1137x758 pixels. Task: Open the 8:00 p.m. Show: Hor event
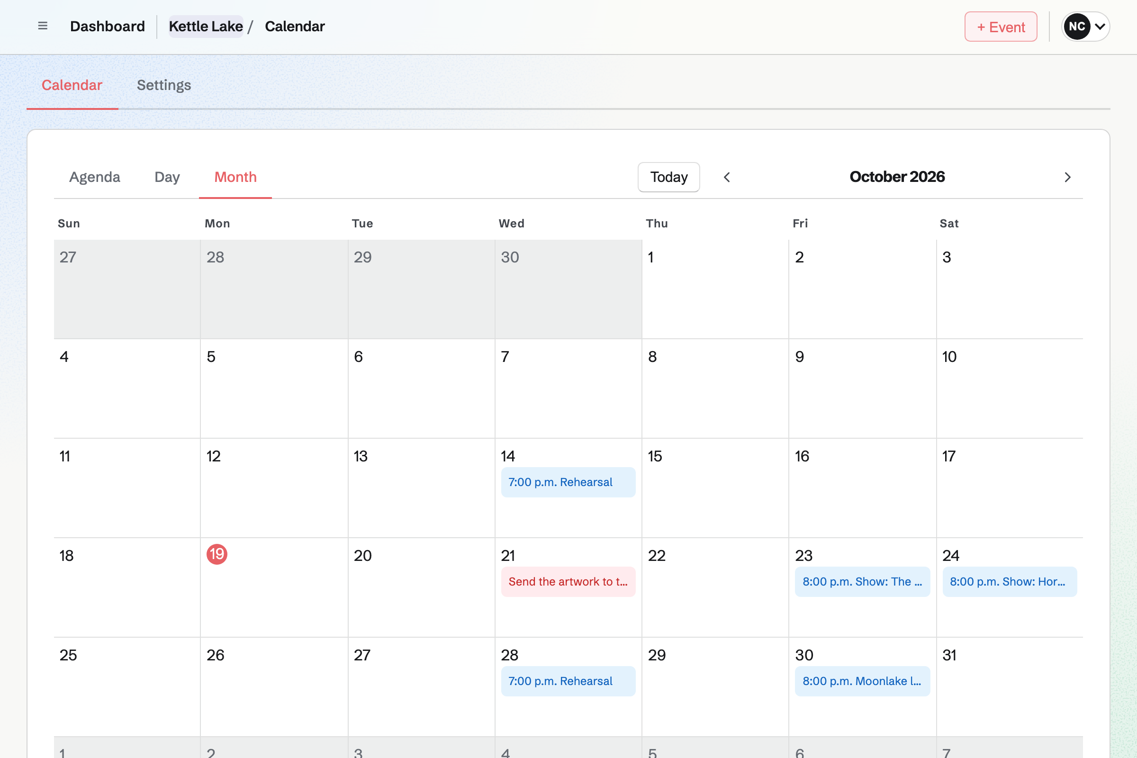point(1010,582)
